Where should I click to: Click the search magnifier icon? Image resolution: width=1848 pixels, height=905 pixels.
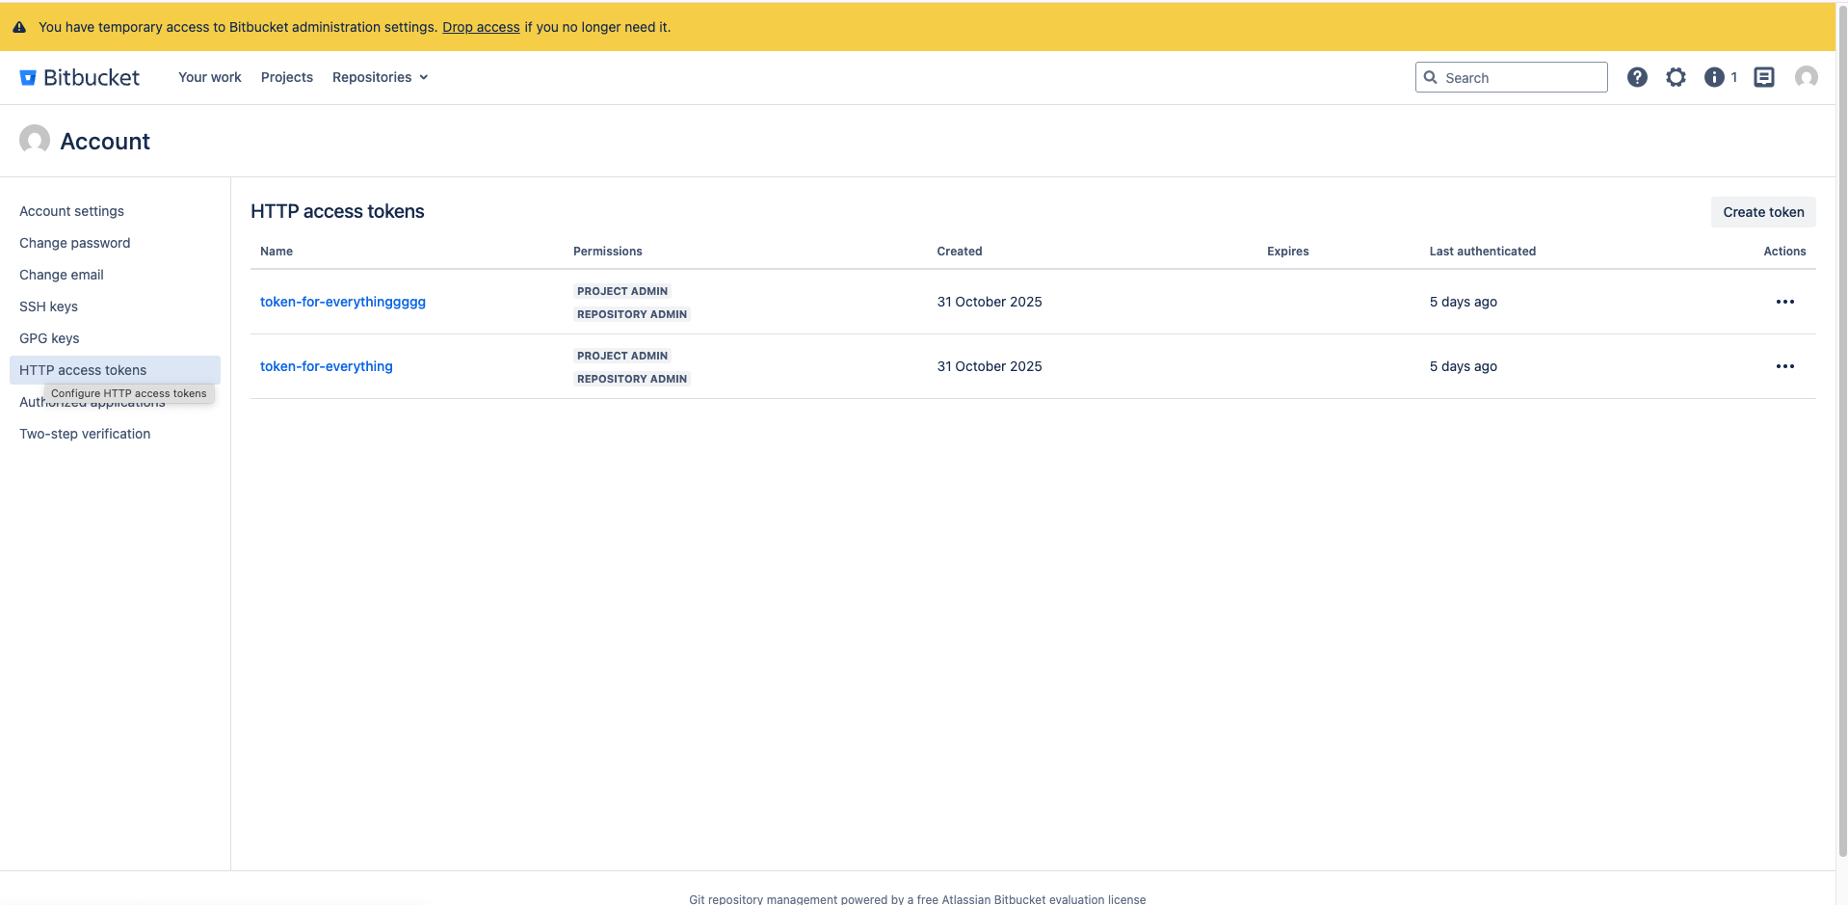pos(1431,77)
